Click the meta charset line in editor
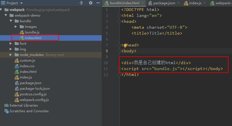 [159, 27]
